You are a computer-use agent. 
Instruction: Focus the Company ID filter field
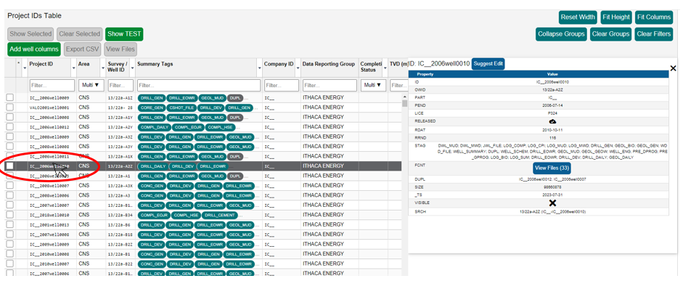point(282,86)
